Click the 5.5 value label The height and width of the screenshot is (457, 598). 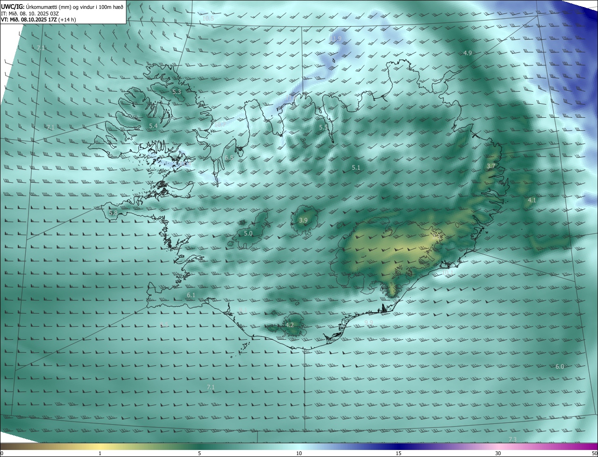click(323, 127)
